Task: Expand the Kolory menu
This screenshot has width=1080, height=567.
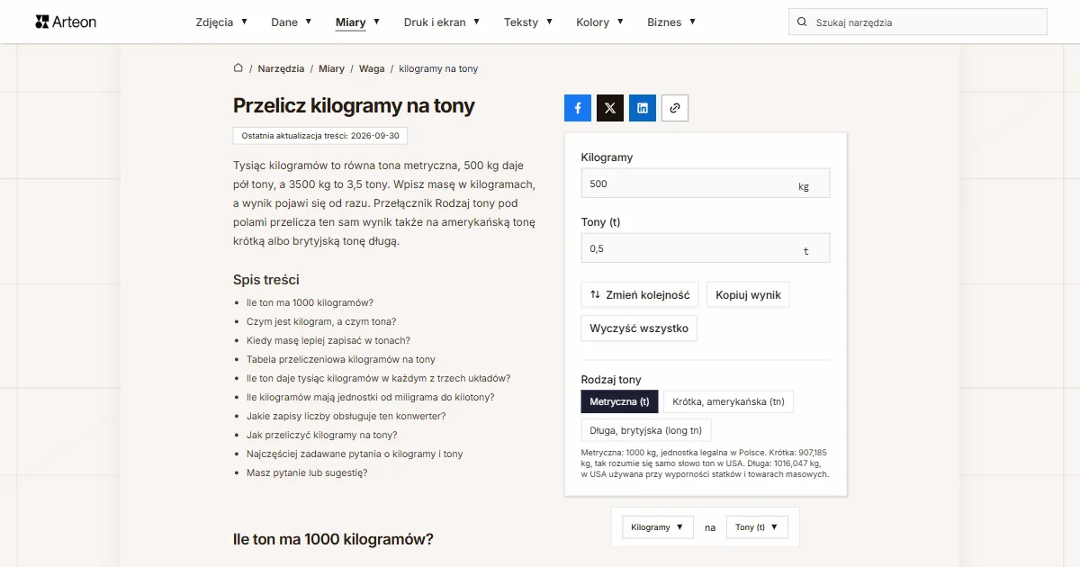Action: [599, 22]
